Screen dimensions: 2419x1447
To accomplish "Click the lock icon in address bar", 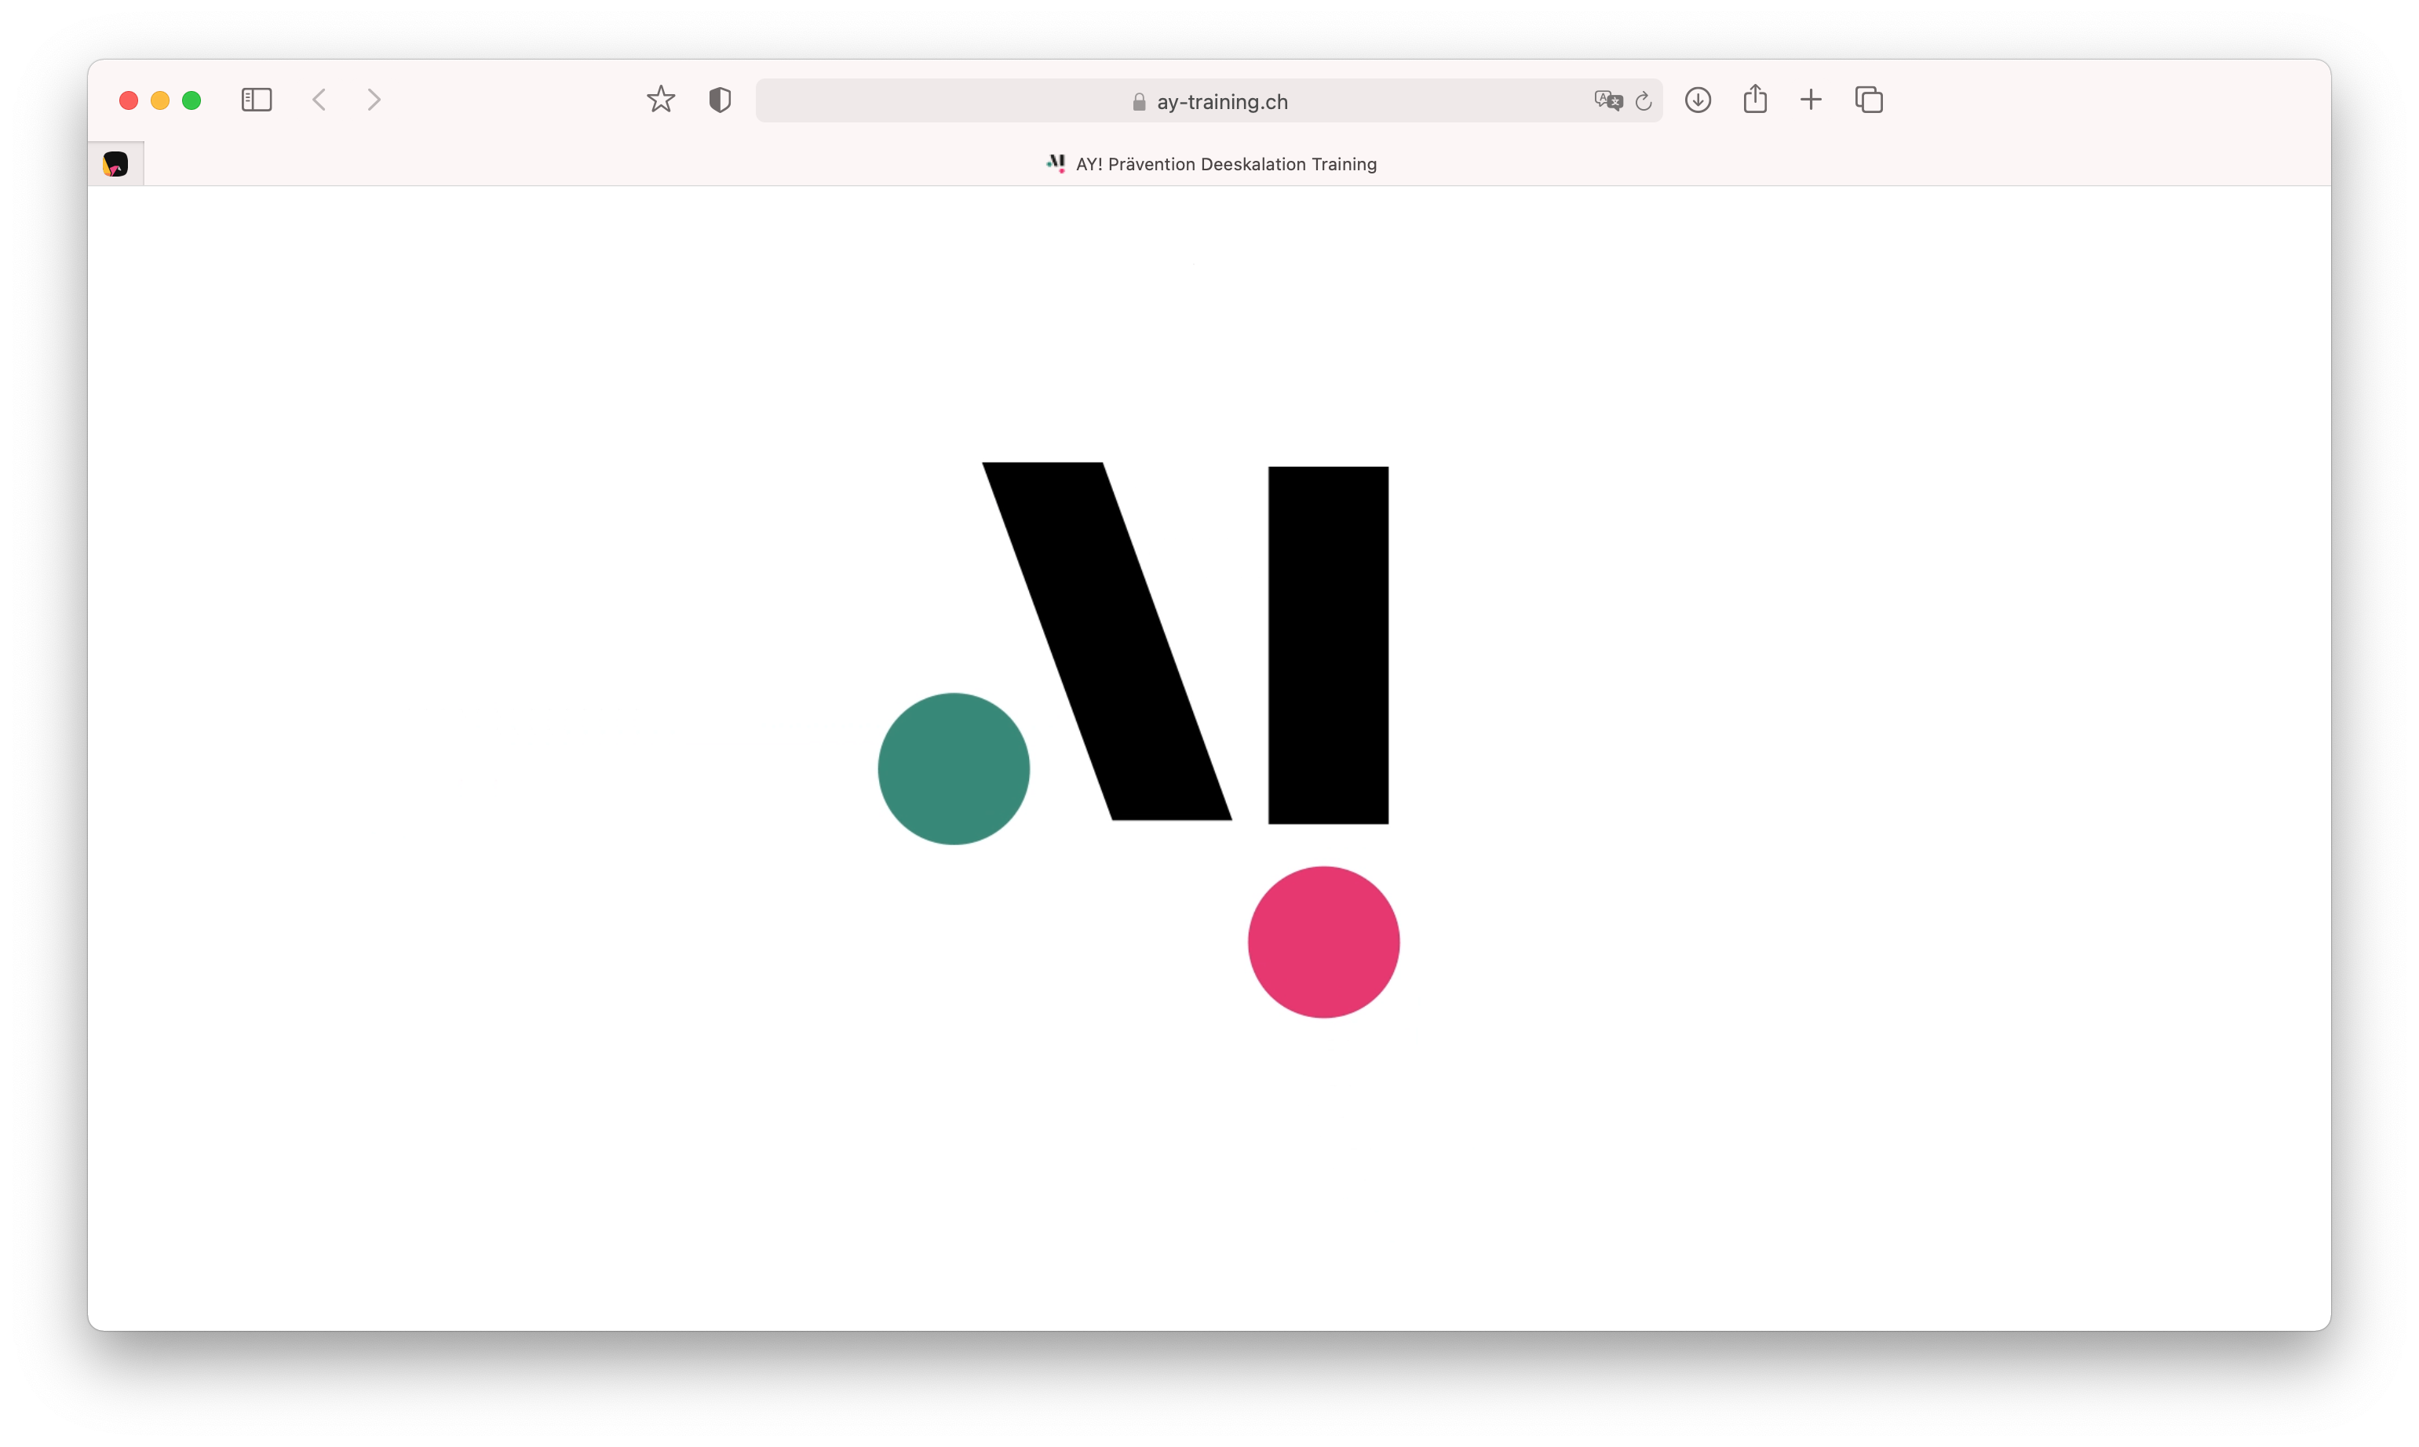I will coord(1138,101).
